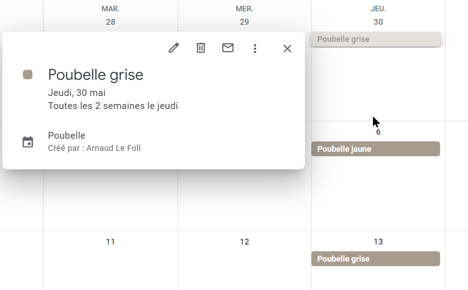Viewport: 468px width, 290px height.
Task: Open day 13 in the calendar
Action: 378,242
